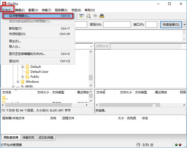The width and height of the screenshot is (187, 148).
Task: Select the Windows folder icon
Action: [x=22, y=82]
